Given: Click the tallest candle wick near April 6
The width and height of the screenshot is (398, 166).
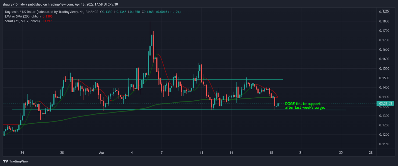Looking at the screenshot, I should tap(150, 31).
